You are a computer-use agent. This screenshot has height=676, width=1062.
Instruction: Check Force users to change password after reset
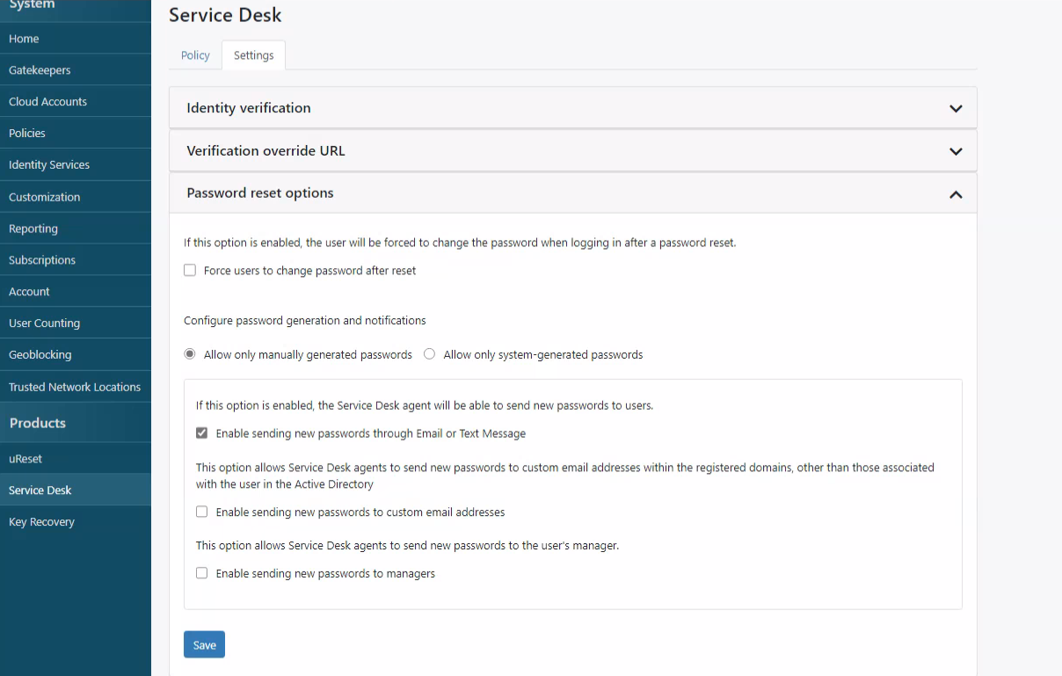point(190,271)
